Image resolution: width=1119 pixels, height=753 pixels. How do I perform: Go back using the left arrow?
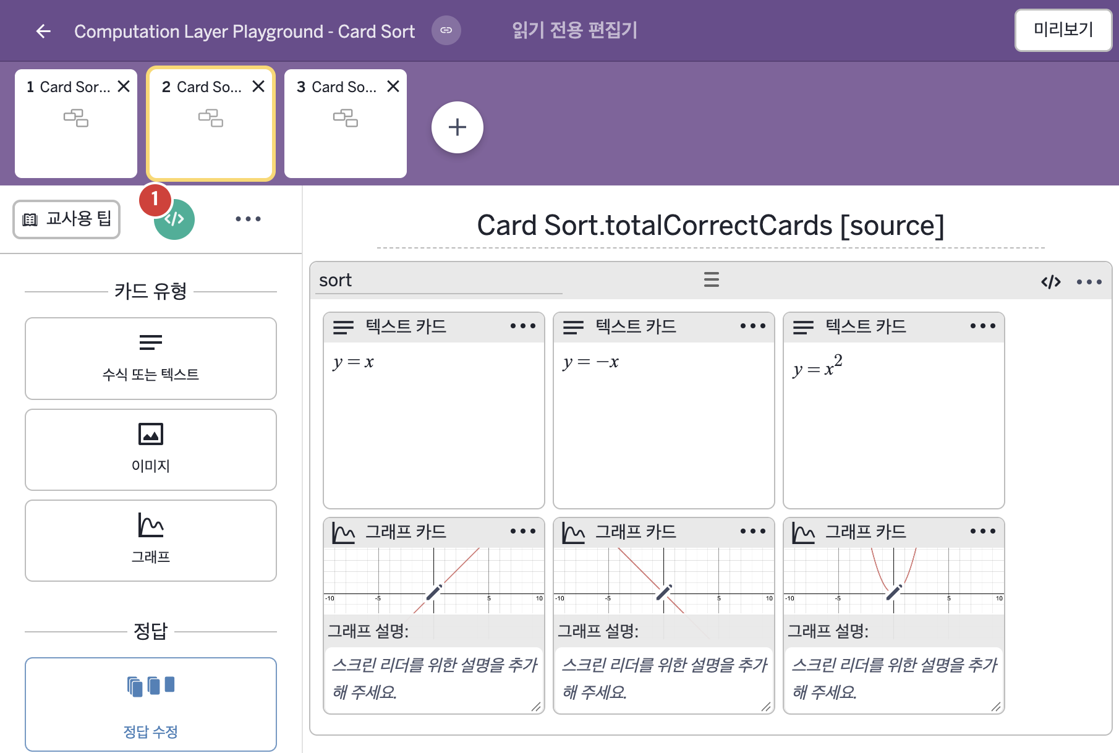point(43,31)
